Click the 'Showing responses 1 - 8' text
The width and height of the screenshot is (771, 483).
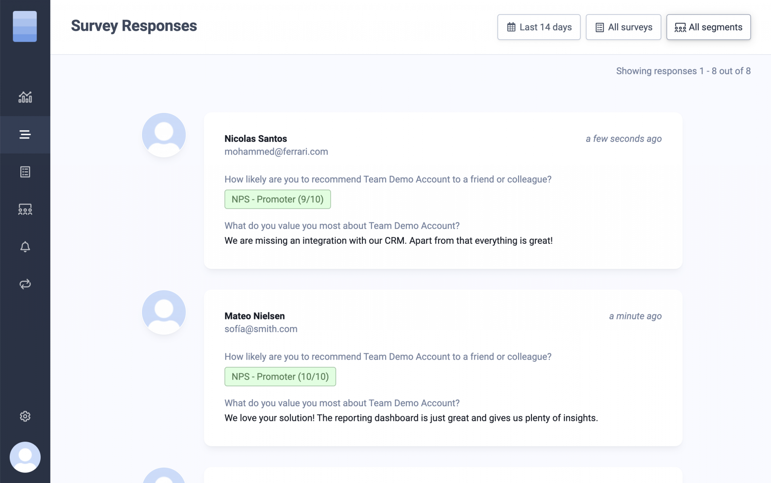point(683,71)
